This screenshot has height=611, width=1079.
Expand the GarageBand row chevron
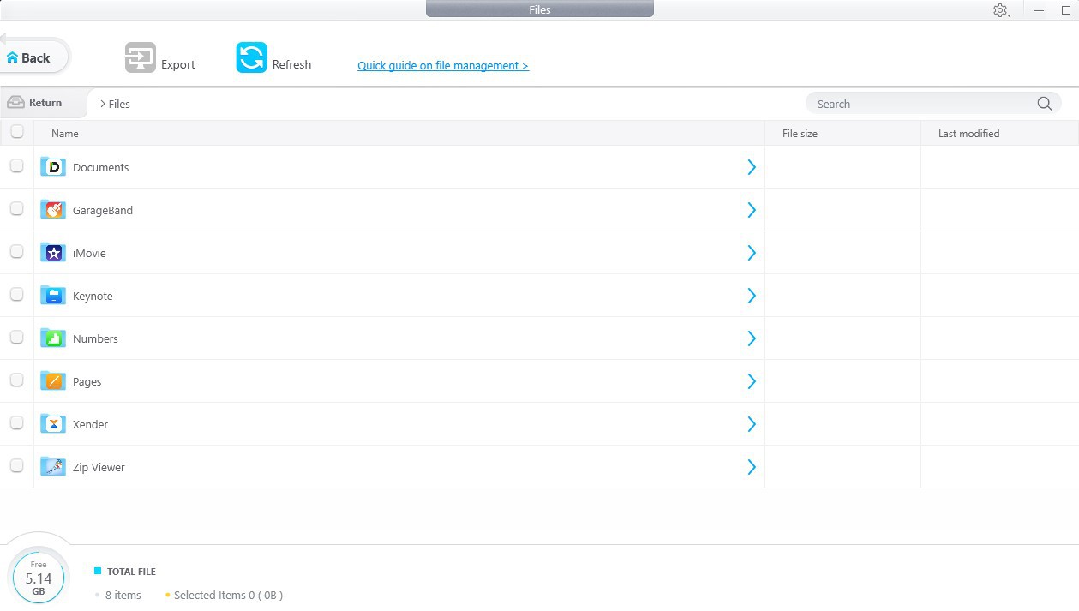(752, 210)
